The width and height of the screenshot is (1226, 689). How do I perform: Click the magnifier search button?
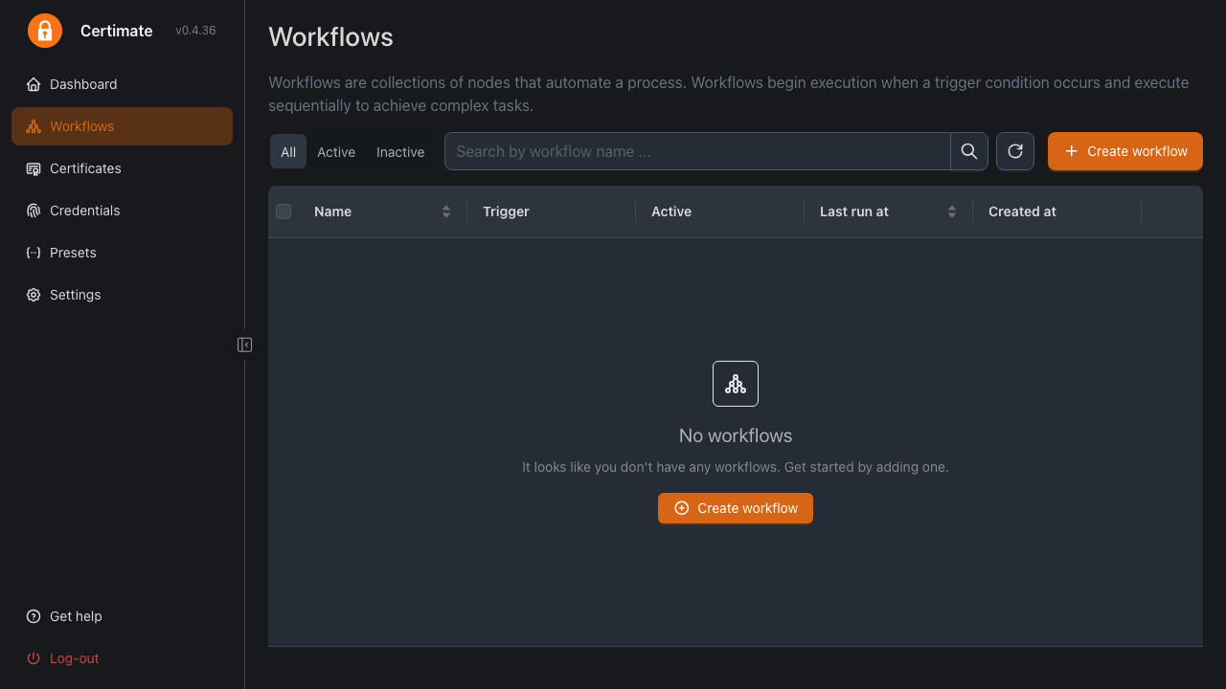(969, 151)
